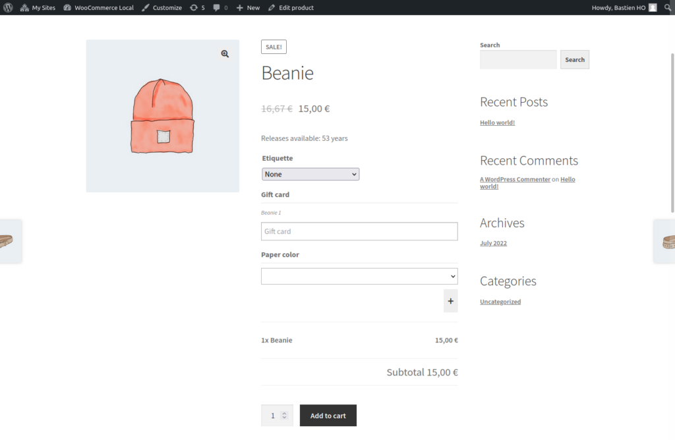
Task: Open the Paper color dropdown
Action: coord(359,276)
